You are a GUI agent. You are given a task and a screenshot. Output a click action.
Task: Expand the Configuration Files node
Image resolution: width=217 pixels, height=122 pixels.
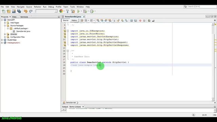[5, 37]
